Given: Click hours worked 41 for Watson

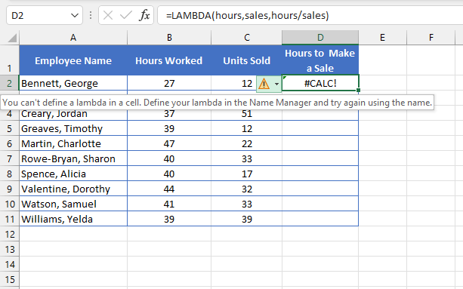Looking at the screenshot, I should [x=169, y=204].
